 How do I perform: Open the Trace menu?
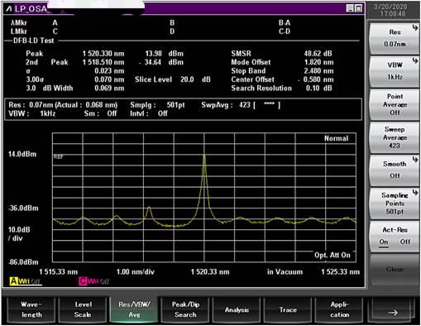click(x=288, y=309)
